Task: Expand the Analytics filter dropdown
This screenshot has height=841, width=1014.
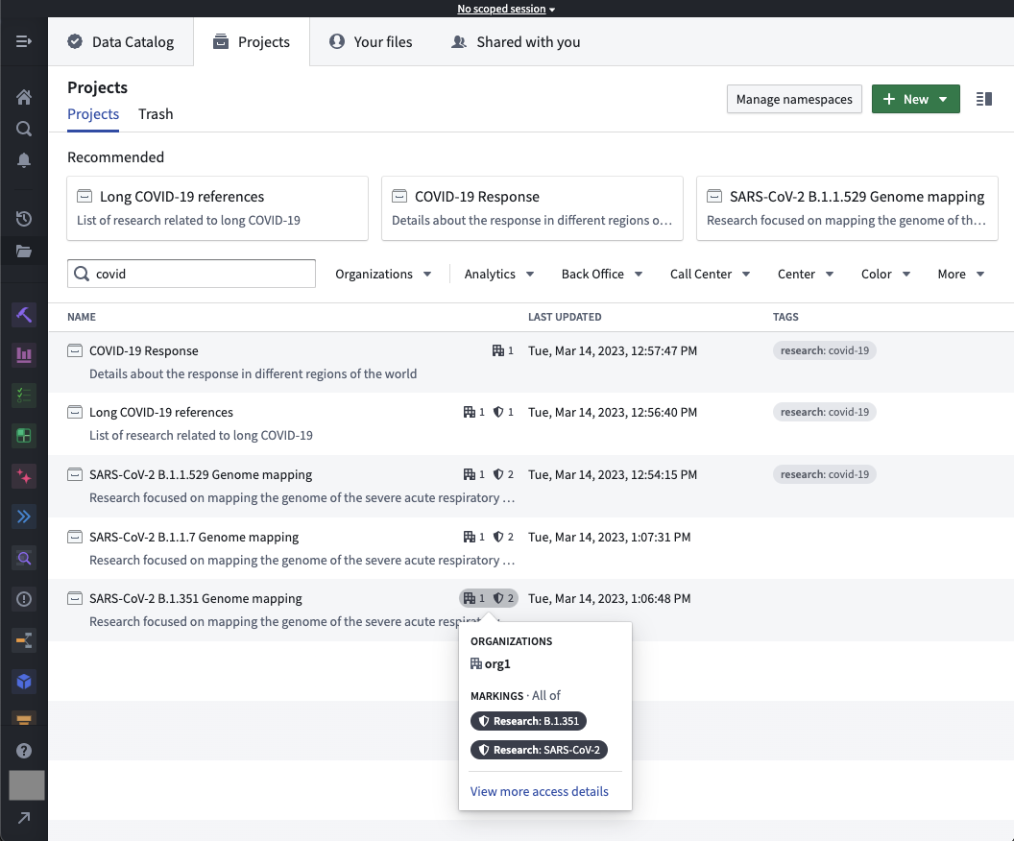Action: pyautogui.click(x=498, y=274)
